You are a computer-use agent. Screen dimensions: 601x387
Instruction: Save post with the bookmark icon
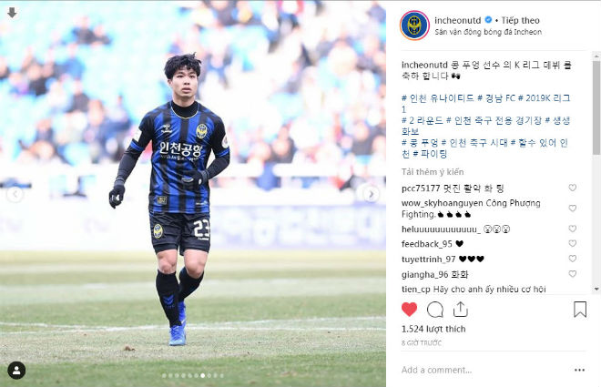coord(580,310)
